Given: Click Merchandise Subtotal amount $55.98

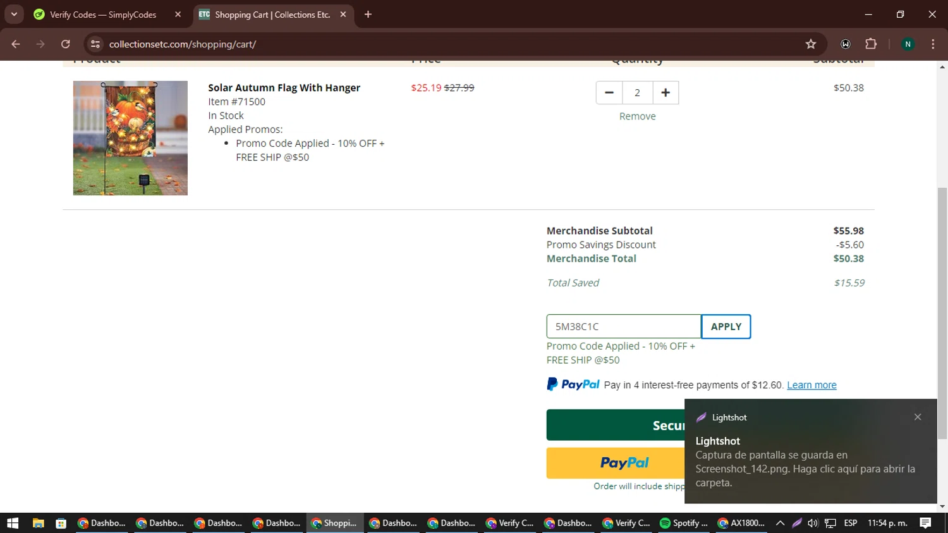Looking at the screenshot, I should tap(848, 231).
